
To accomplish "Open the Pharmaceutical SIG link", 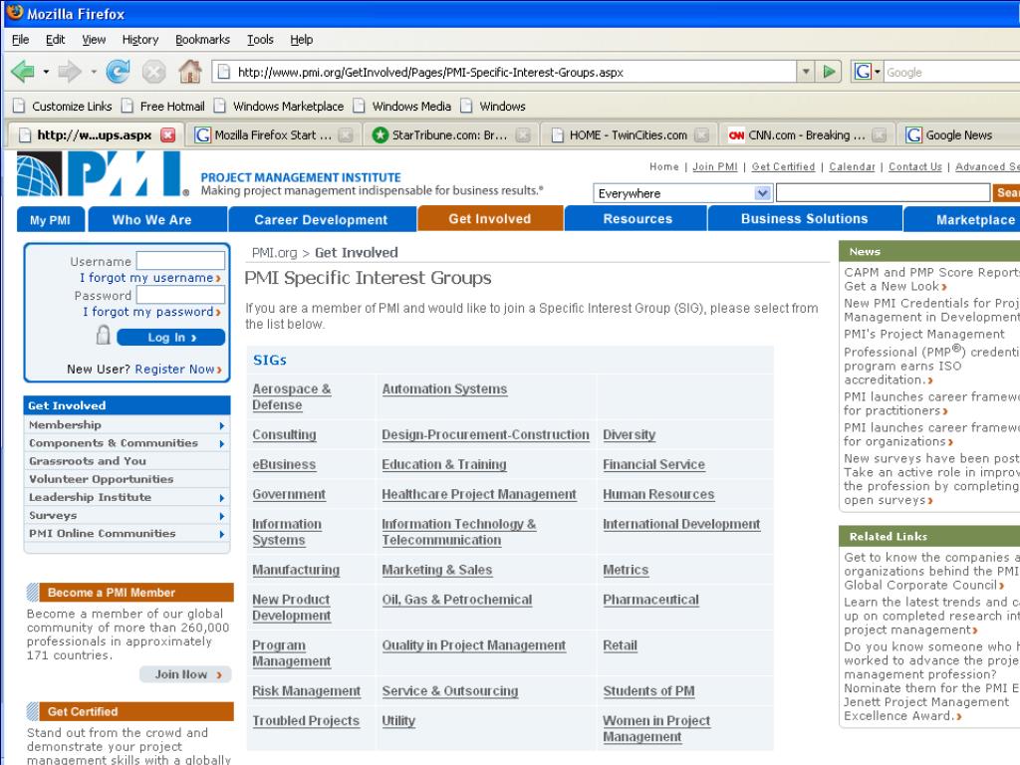I will pos(650,600).
